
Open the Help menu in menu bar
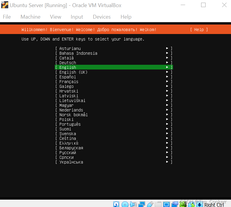[x=126, y=17]
